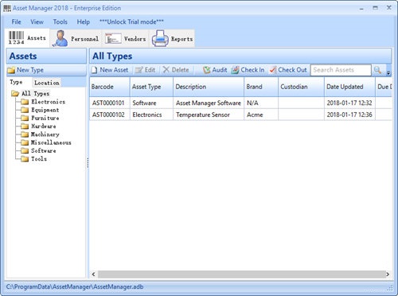Focus the Search Assets field
The image size is (398, 296).
[341, 70]
